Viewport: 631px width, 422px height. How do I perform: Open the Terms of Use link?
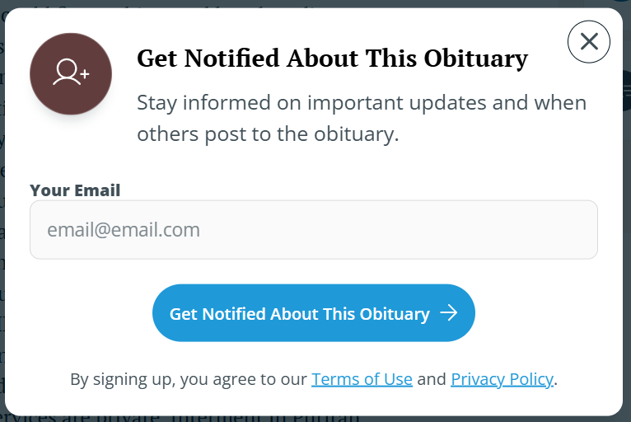362,379
